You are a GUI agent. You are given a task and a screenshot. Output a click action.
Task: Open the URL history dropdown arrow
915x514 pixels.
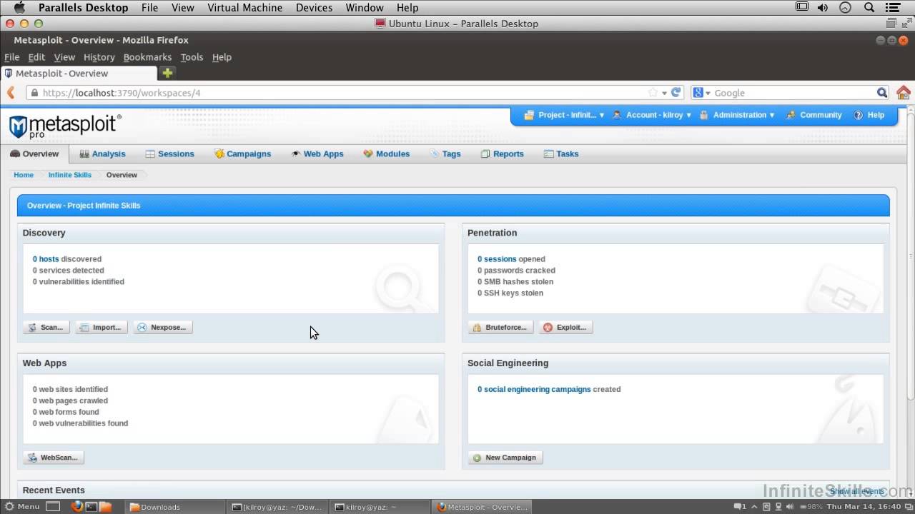[x=664, y=93]
